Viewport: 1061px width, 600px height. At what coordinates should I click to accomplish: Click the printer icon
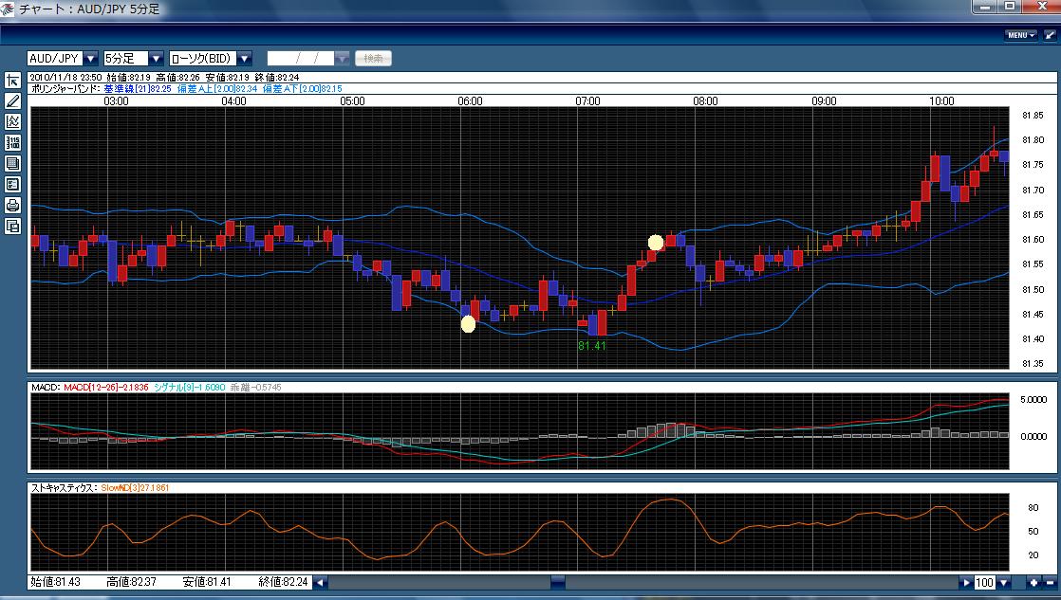13,206
